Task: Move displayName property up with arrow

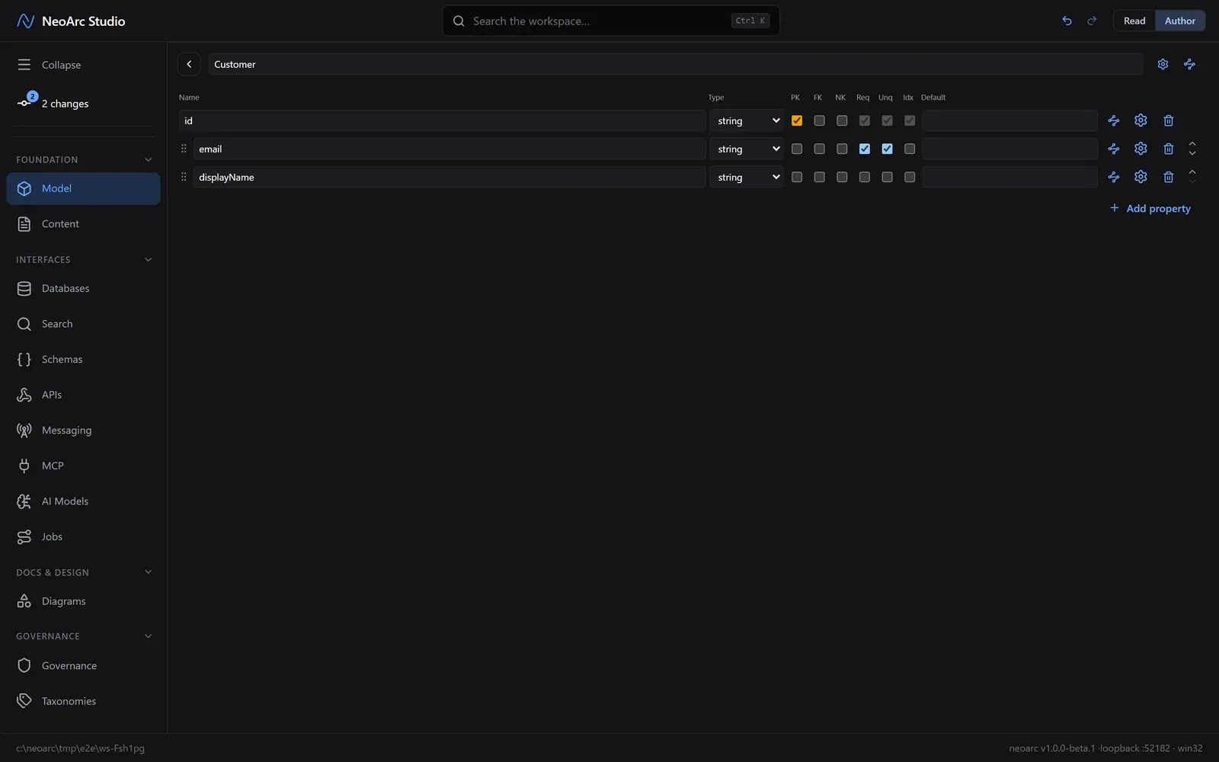Action: pyautogui.click(x=1192, y=171)
